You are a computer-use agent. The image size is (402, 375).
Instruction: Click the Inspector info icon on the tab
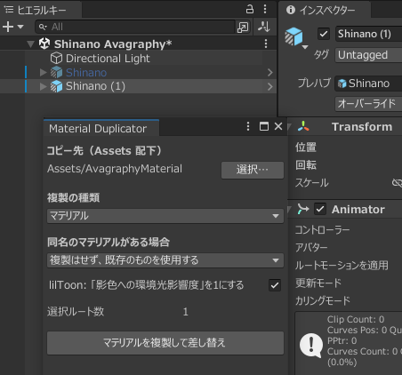(291, 10)
